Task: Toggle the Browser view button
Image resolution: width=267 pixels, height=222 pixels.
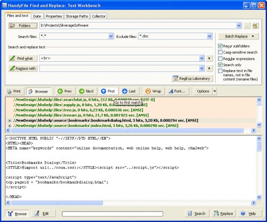Action: (39, 91)
